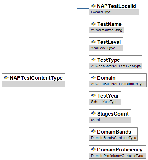This screenshot has height=160, width=148.
Task: Click the NAPTestLocalId element icon
Action: [x=94, y=6]
